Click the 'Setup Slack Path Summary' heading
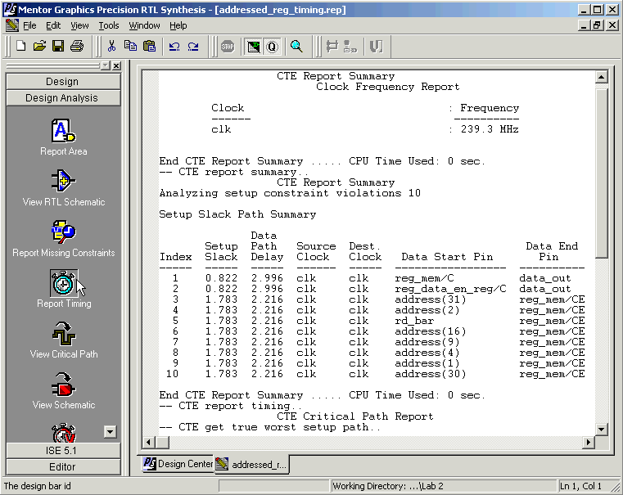The image size is (623, 495). click(237, 214)
